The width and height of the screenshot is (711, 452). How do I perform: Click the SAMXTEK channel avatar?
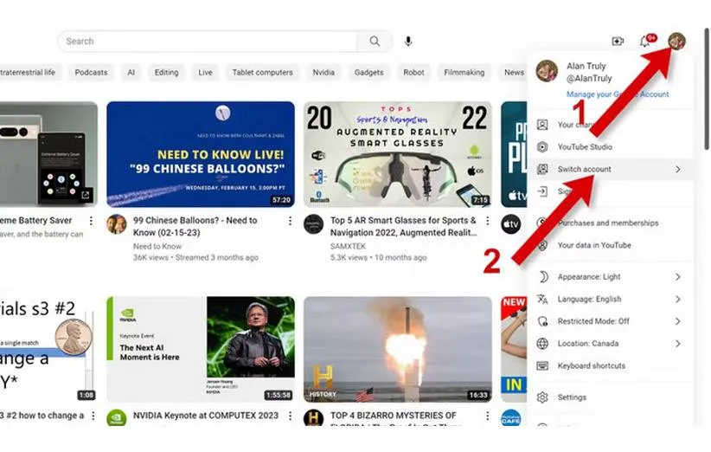(x=313, y=225)
